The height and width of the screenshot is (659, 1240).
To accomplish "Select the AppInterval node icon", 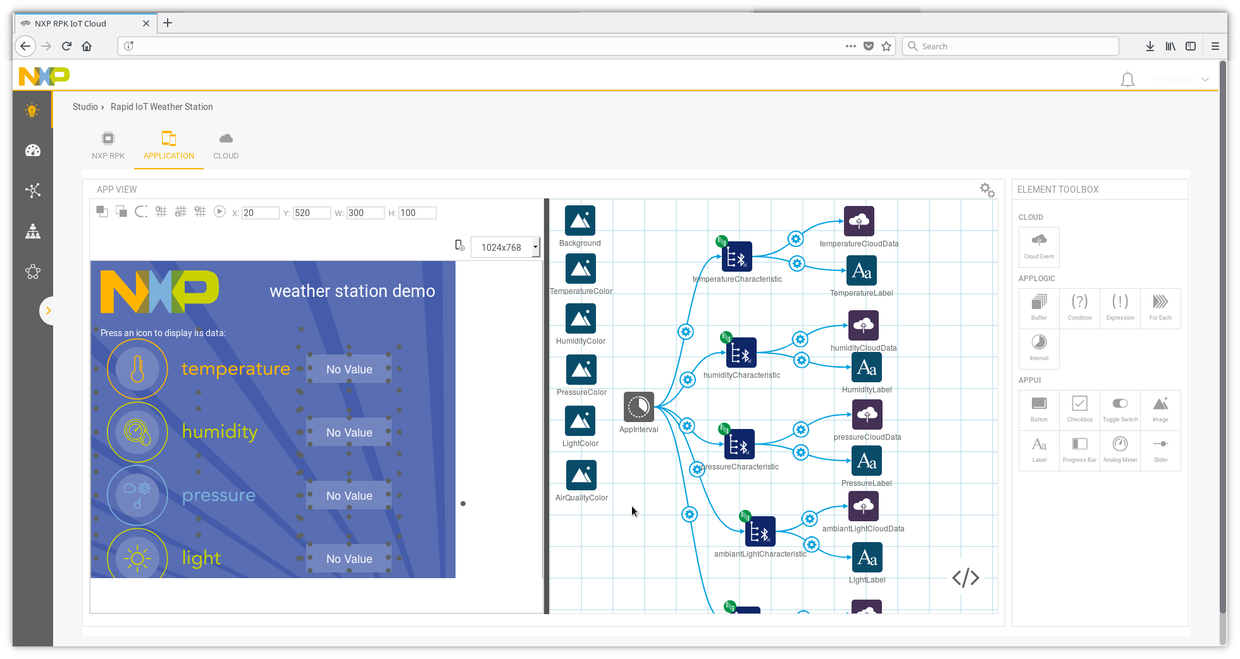I will coord(638,407).
